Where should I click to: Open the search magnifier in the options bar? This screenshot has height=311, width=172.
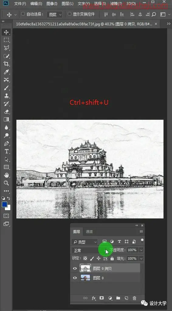(x=154, y=14)
